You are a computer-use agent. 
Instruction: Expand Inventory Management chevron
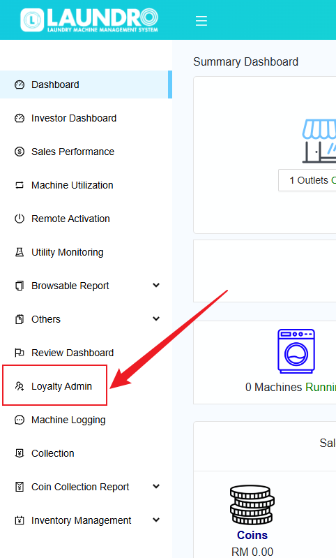point(156,520)
